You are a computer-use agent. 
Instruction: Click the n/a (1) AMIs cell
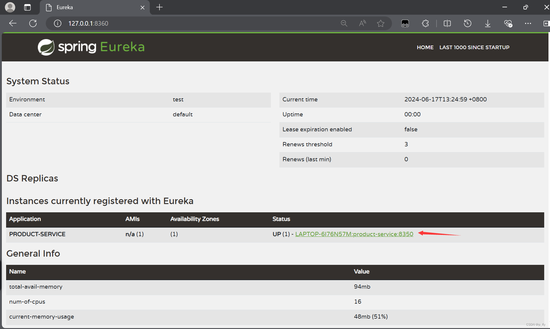135,234
